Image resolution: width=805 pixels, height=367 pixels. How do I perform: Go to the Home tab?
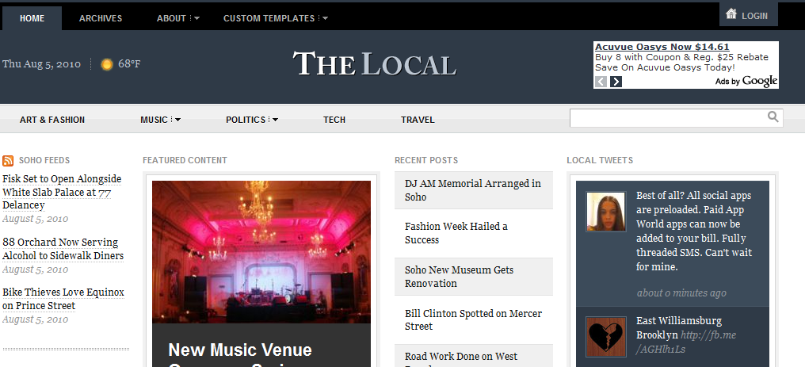pyautogui.click(x=32, y=18)
